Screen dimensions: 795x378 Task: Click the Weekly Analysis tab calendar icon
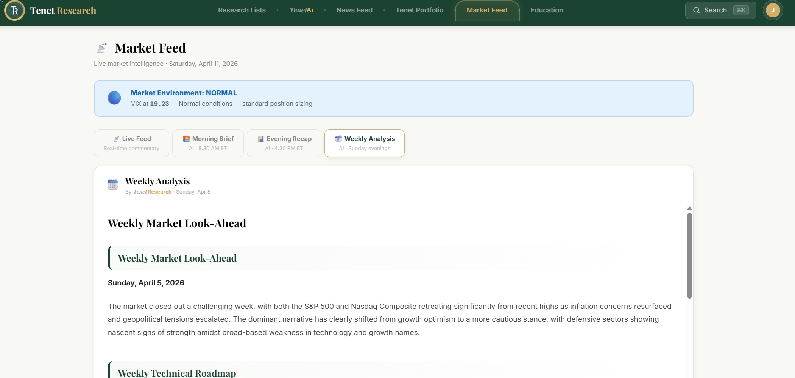(338, 139)
